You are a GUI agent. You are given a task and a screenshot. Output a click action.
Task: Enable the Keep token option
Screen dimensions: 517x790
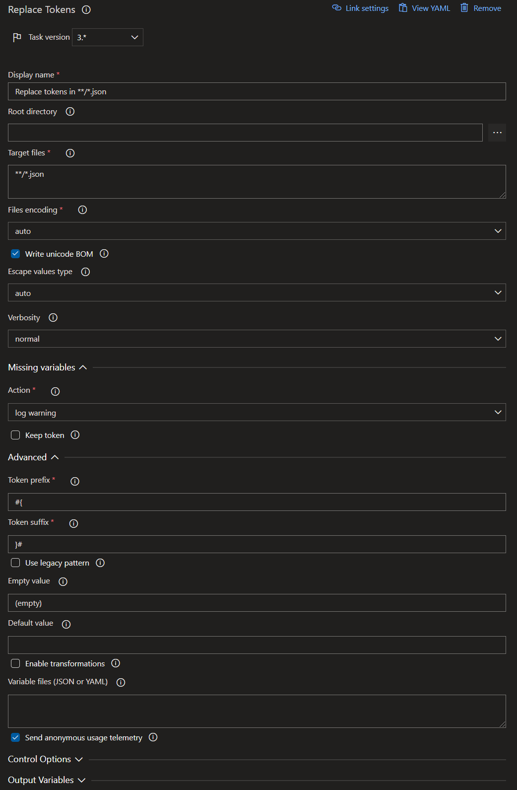point(15,434)
